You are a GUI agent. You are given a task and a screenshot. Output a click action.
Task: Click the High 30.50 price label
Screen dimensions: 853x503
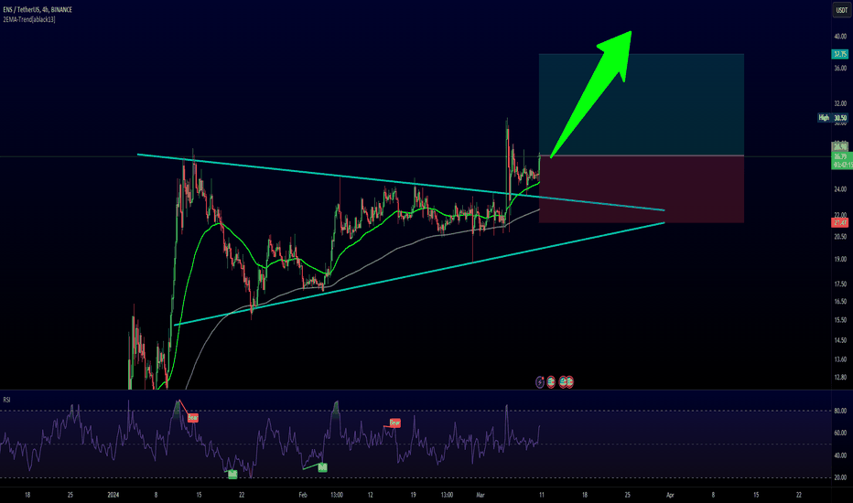pyautogui.click(x=833, y=117)
